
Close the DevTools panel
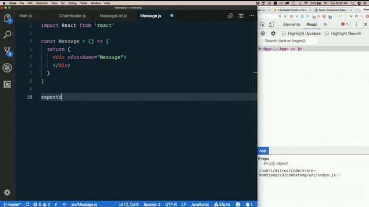click(x=366, y=24)
